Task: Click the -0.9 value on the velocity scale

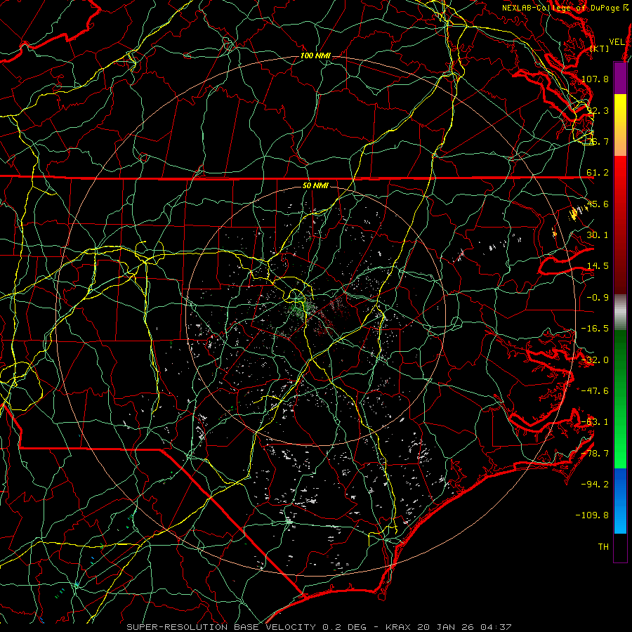Action: 598,298
